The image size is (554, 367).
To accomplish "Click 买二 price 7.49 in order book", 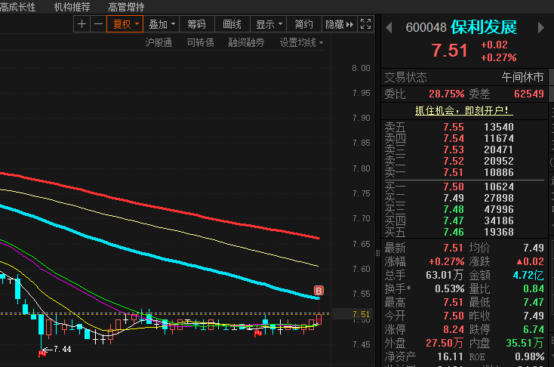I will [x=454, y=198].
